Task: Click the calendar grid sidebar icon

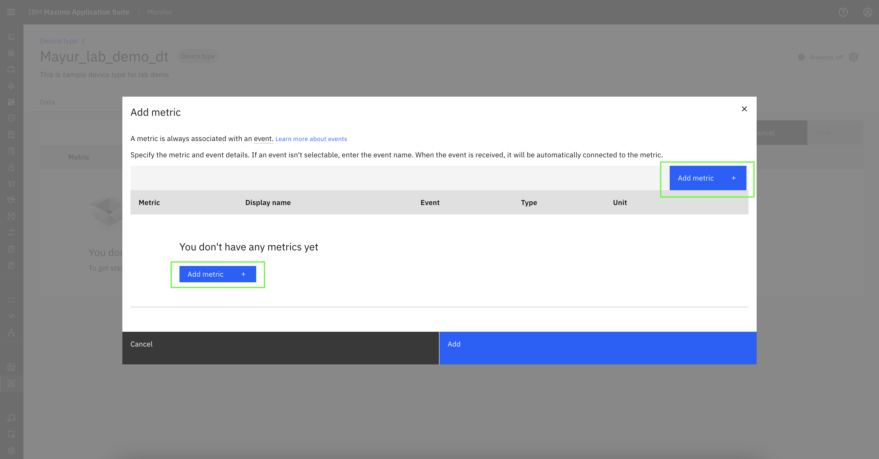Action: pos(11,102)
